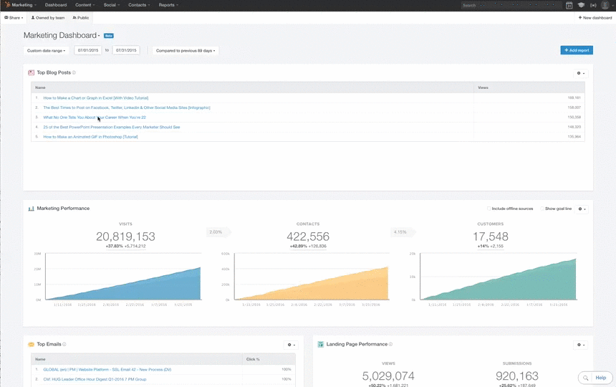Click the start date field 07/01/2015

pos(88,51)
